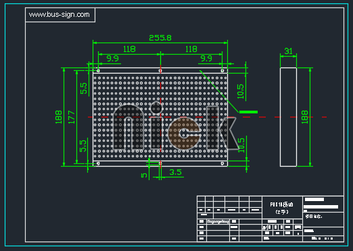Select the bottom right mounting hole
Viewport: 353px width, 251px height.
click(x=222, y=163)
